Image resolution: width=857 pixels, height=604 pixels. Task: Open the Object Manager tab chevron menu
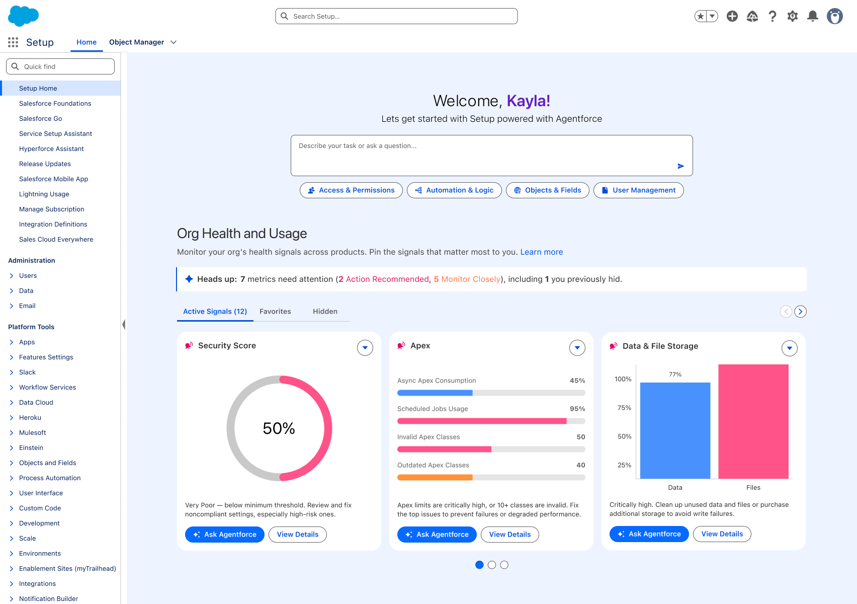coord(174,42)
